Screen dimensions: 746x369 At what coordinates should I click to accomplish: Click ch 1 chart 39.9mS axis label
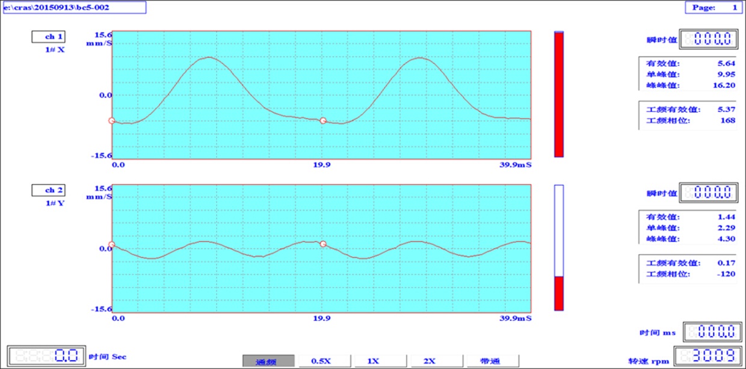tap(516, 164)
